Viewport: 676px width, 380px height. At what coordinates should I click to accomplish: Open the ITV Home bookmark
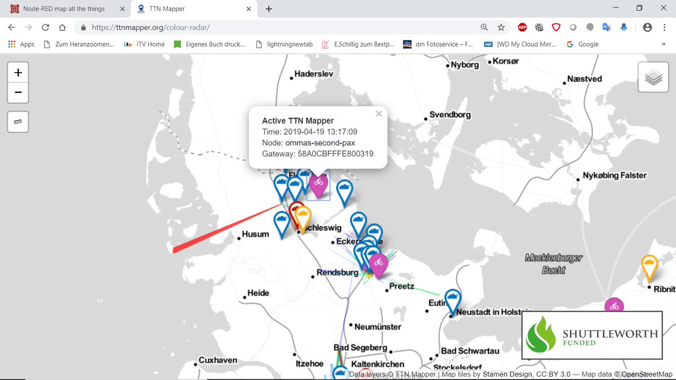click(144, 44)
